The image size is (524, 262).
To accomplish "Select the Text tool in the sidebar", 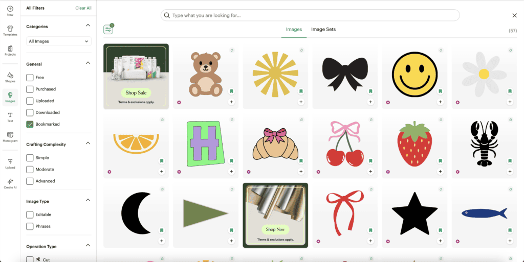I will pos(10,116).
